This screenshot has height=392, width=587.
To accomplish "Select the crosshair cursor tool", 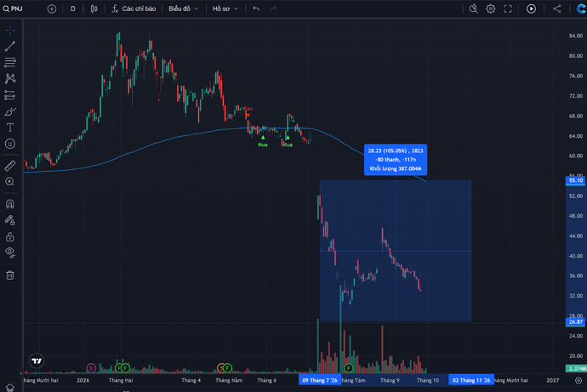I will (x=10, y=30).
